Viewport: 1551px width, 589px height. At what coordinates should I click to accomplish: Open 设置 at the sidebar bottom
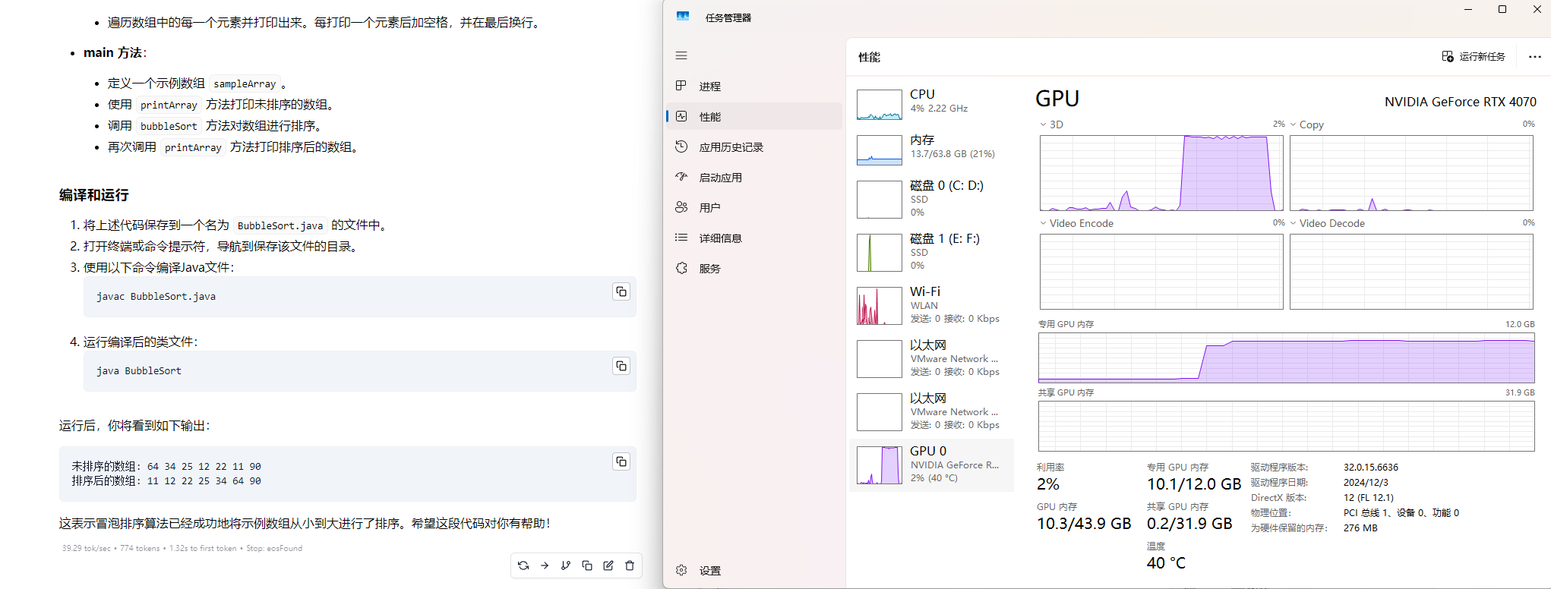pos(709,571)
